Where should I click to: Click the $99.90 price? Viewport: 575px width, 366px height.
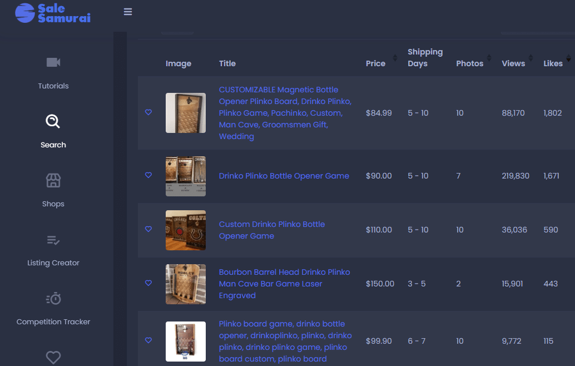click(379, 341)
